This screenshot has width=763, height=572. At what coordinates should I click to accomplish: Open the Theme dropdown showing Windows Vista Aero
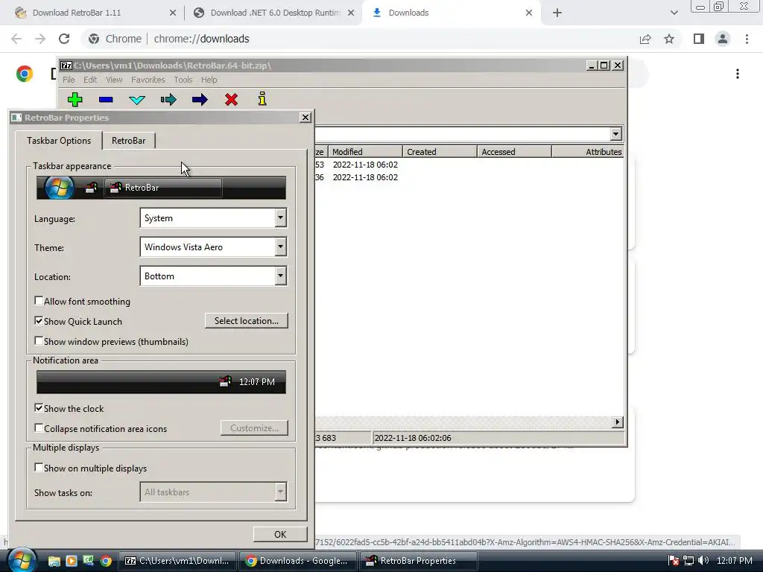(213, 247)
